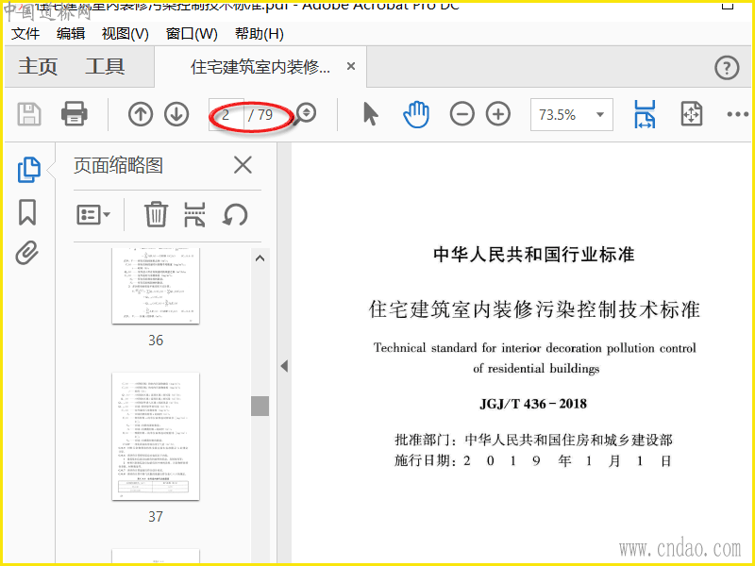Viewport: 755px width, 566px height.
Task: Switch to the 工具 tab
Action: point(105,66)
